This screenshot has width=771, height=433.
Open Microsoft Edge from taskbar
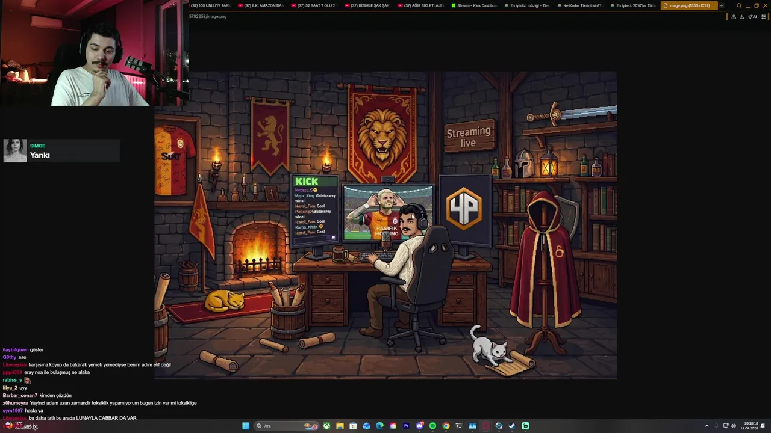379,426
